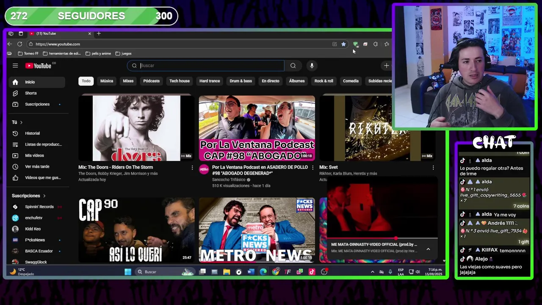Select the Álbumes filter chip
Viewport: 542px width, 305px height.
[x=297, y=81]
